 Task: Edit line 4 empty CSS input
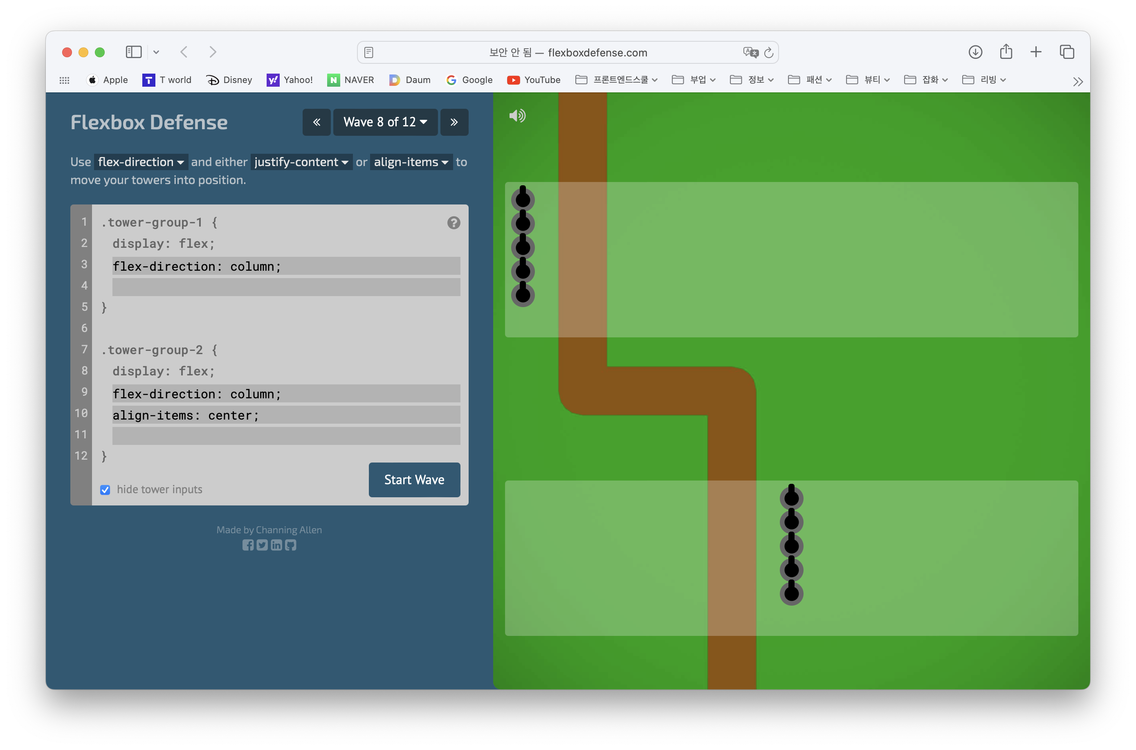(286, 287)
